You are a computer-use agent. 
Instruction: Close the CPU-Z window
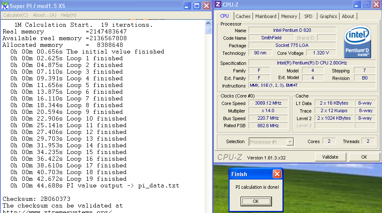(376, 5)
